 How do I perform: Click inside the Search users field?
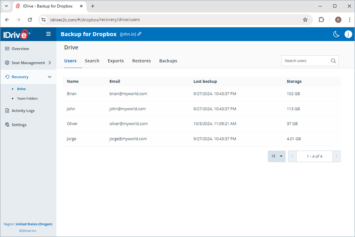[x=304, y=60]
